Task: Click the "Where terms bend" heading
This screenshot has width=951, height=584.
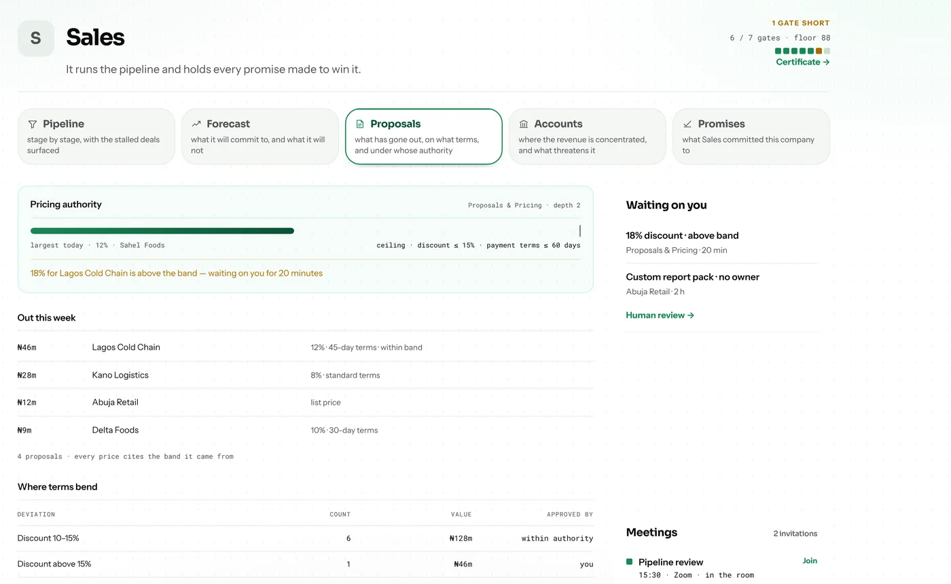Action: pos(58,487)
